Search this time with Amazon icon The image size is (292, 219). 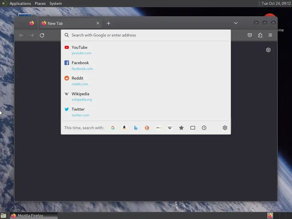(x=124, y=128)
